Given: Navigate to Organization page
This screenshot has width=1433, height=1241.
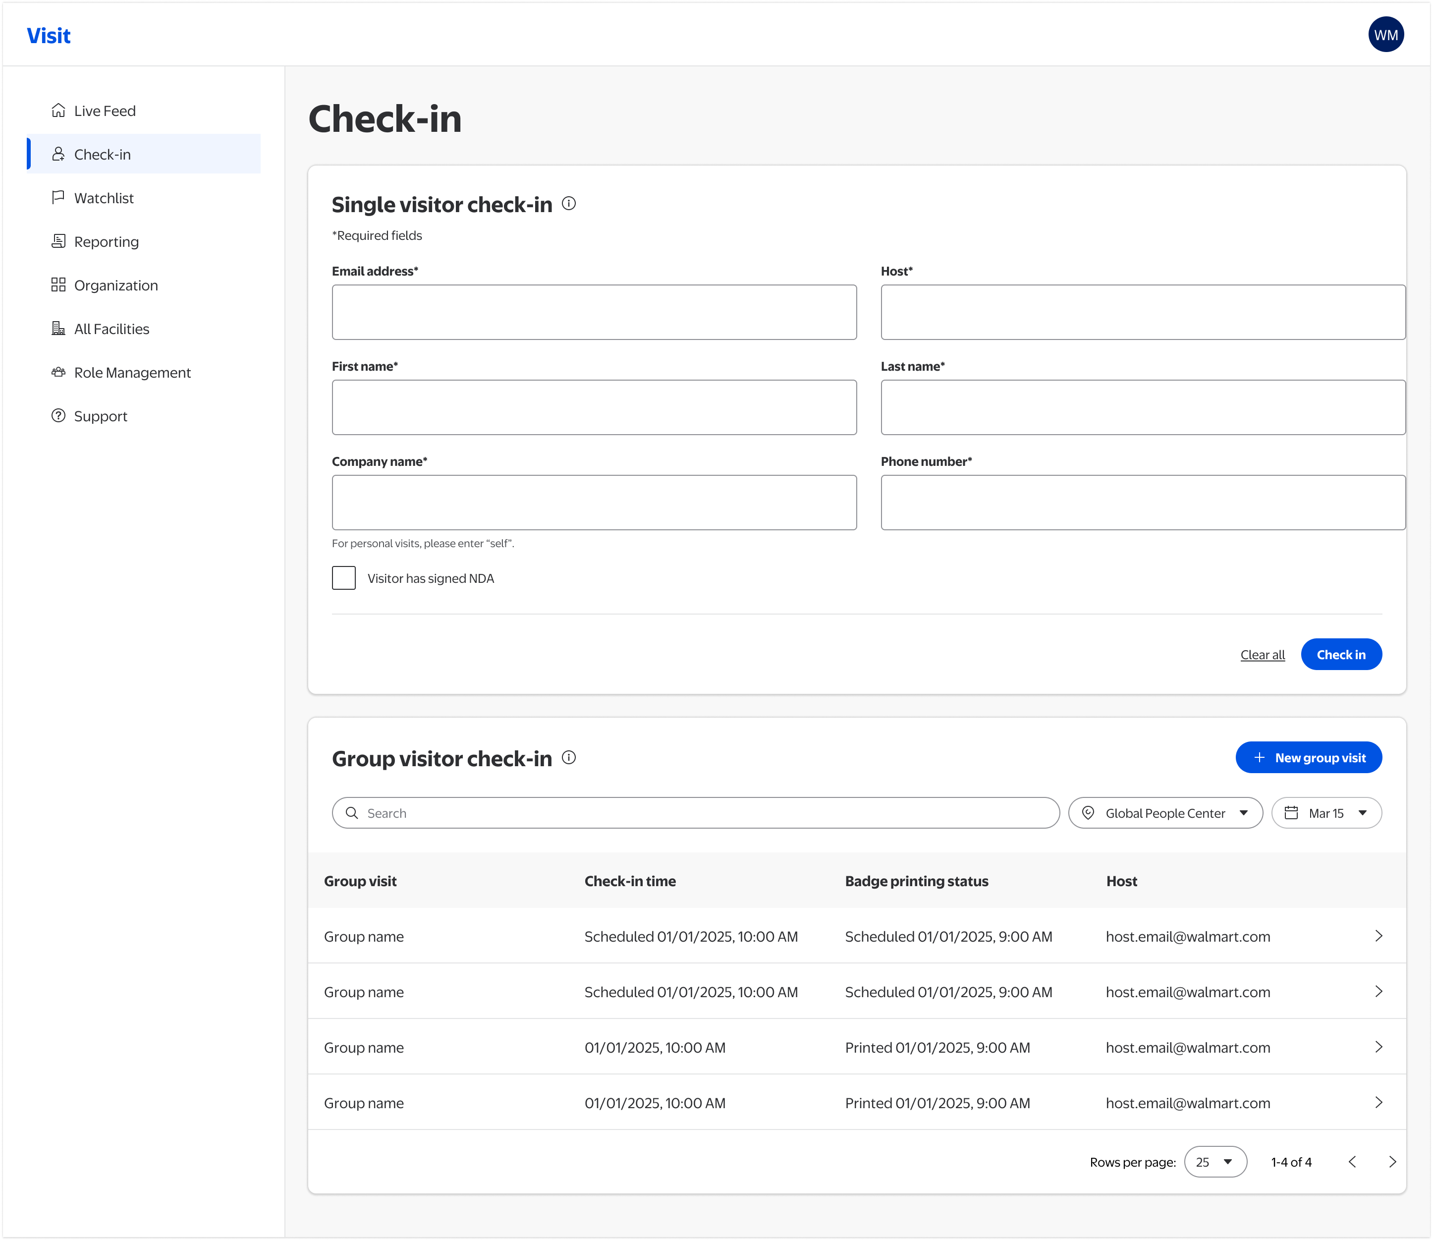Looking at the screenshot, I should pyautogui.click(x=143, y=285).
